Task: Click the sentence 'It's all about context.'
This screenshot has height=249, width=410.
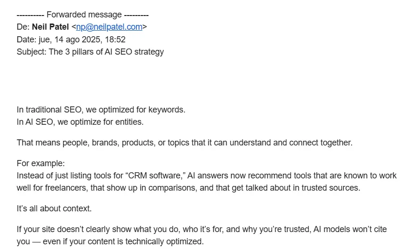Action: (54, 209)
